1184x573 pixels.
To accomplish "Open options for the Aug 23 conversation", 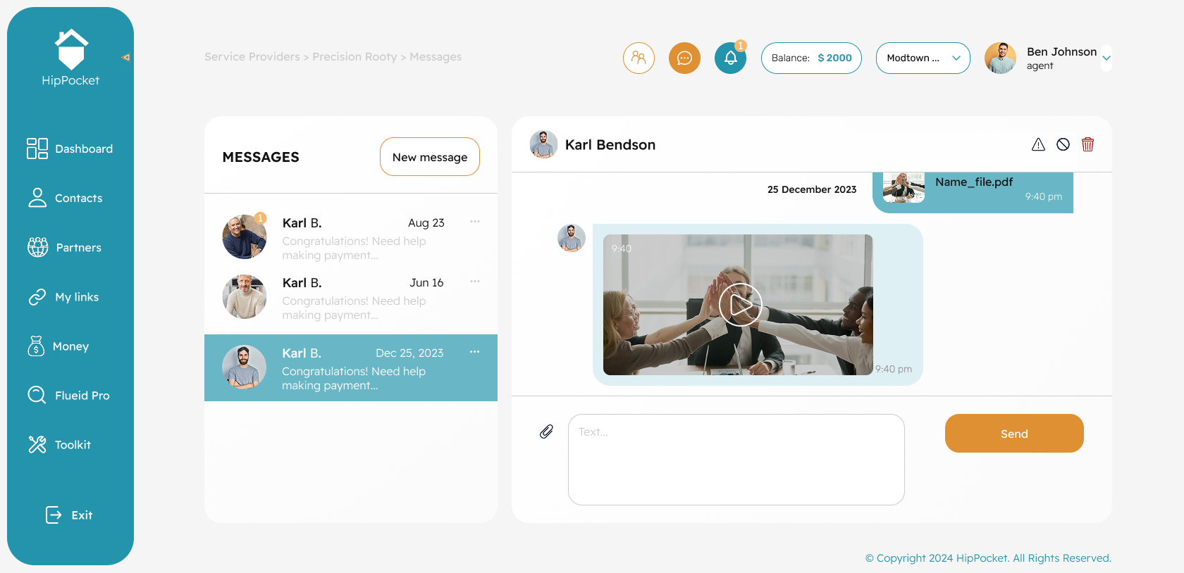I will 475,222.
